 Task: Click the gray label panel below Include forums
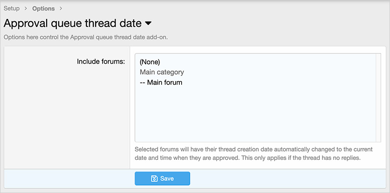tap(67, 120)
